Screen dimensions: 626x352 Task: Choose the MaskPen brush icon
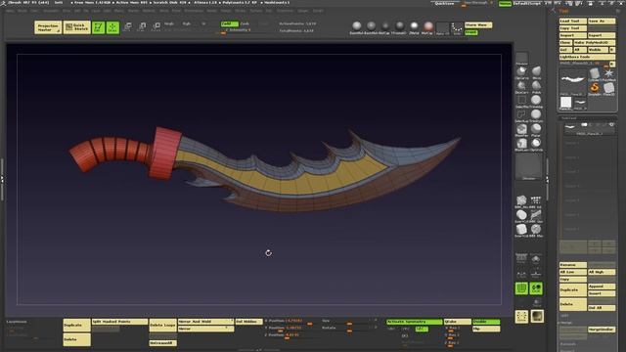[521, 129]
